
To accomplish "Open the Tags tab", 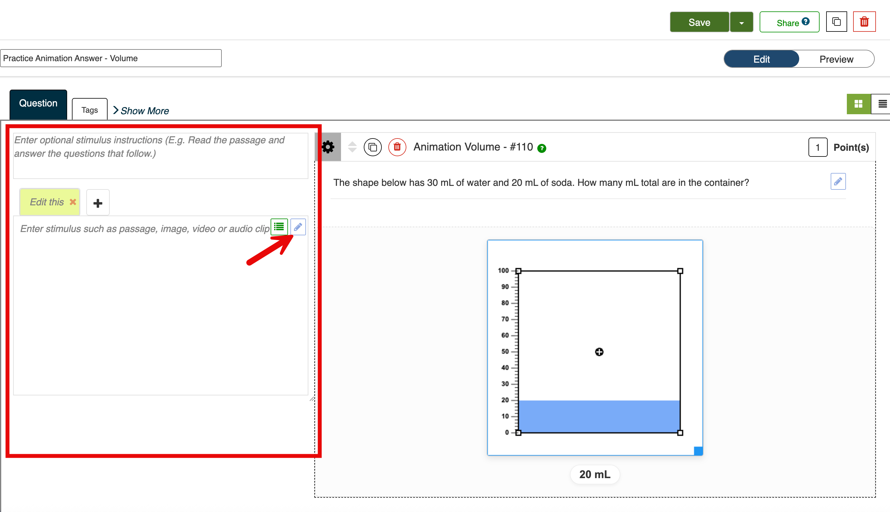I will 90,110.
